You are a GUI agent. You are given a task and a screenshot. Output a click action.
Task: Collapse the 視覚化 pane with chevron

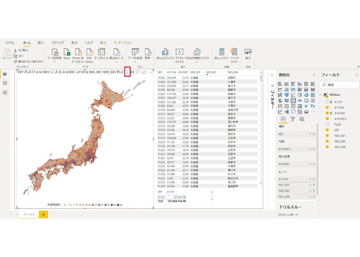[314, 75]
